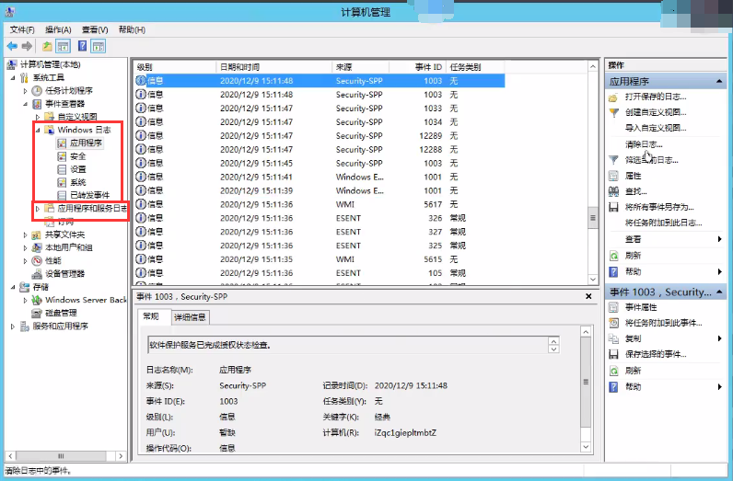Expand the 自定义视图 tree node
Screen dimensions: 733x481
(38, 118)
